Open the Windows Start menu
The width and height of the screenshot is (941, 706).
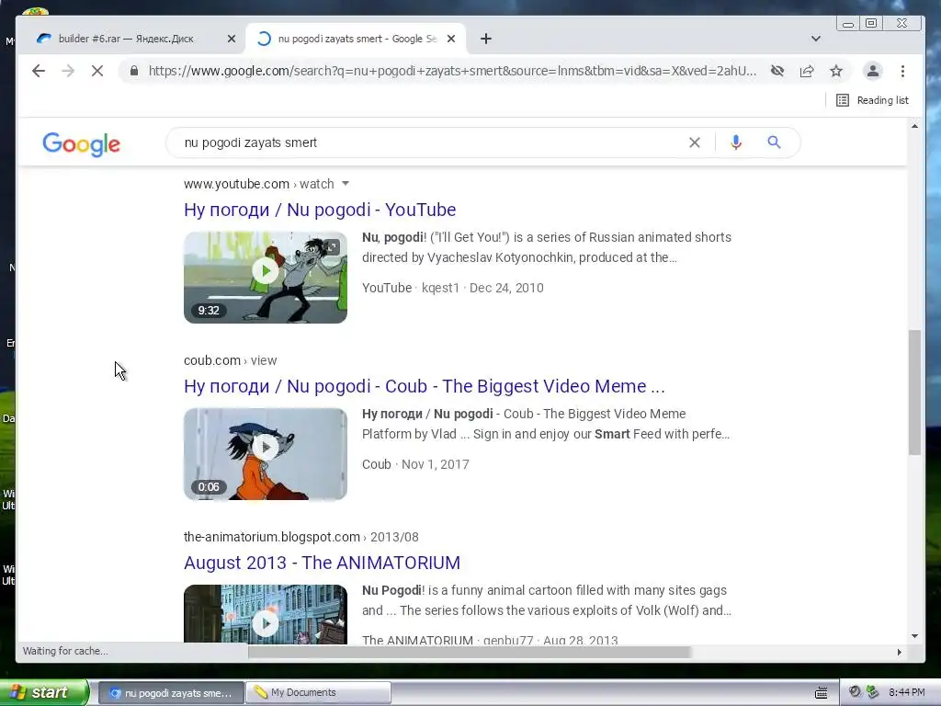click(43, 692)
